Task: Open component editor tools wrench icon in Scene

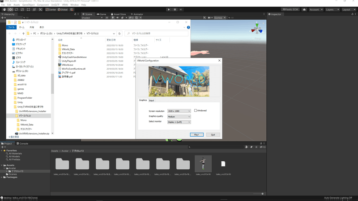Action: [x=205, y=18]
